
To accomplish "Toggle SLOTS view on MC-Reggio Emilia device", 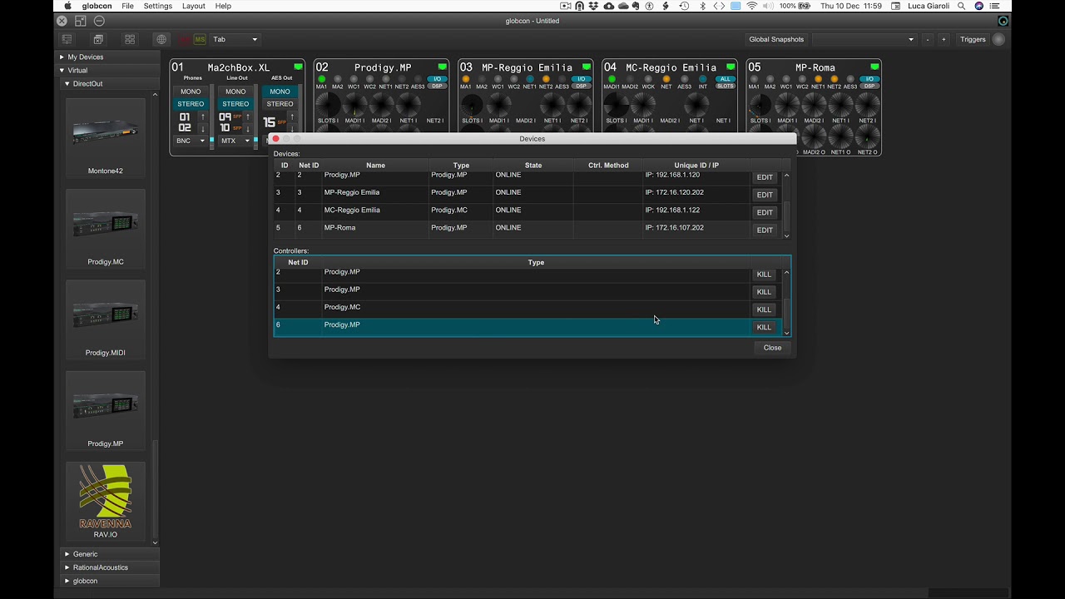I will [x=726, y=86].
